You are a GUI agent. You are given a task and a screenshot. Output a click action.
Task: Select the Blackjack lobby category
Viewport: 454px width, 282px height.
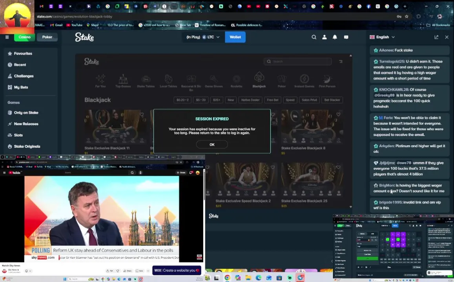[259, 80]
